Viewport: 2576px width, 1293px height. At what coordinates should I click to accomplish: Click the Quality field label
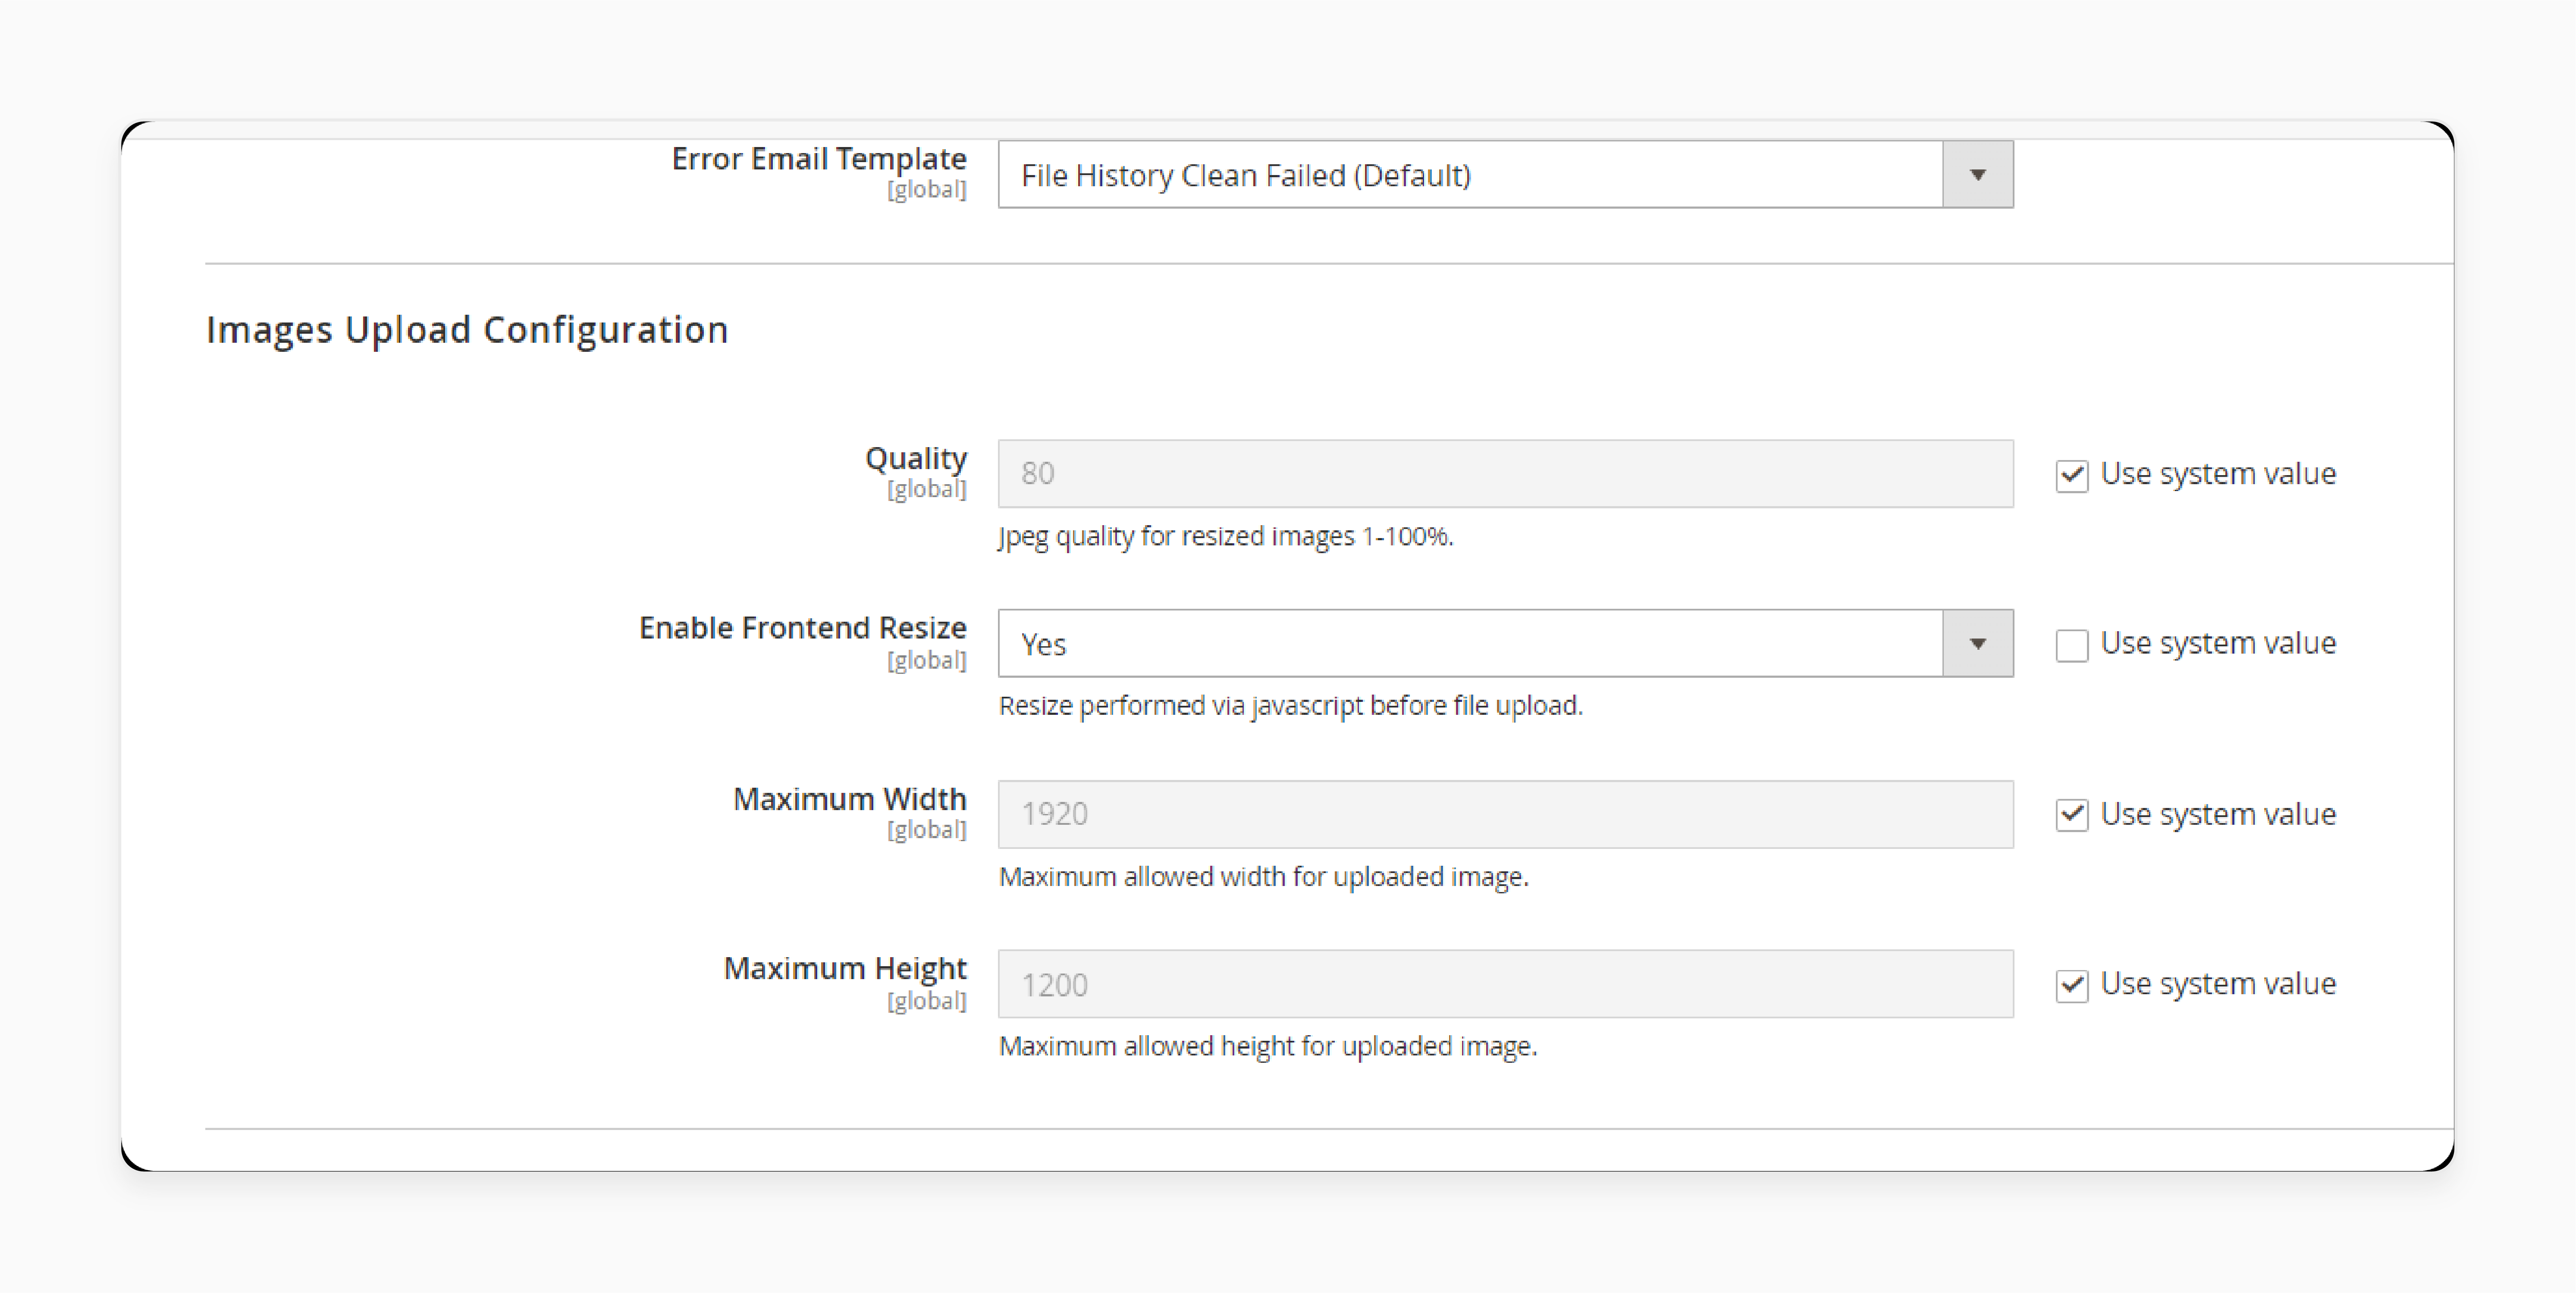tap(916, 459)
